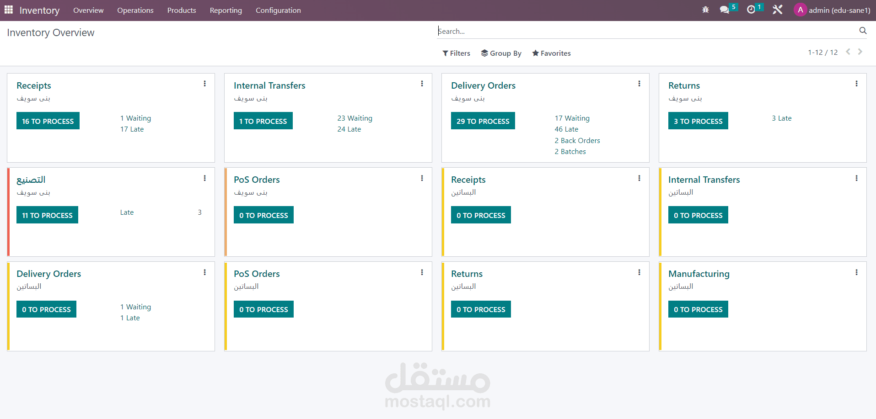The width and height of the screenshot is (876, 419).
Task: Click the developer tools wrench icon
Action: click(777, 10)
